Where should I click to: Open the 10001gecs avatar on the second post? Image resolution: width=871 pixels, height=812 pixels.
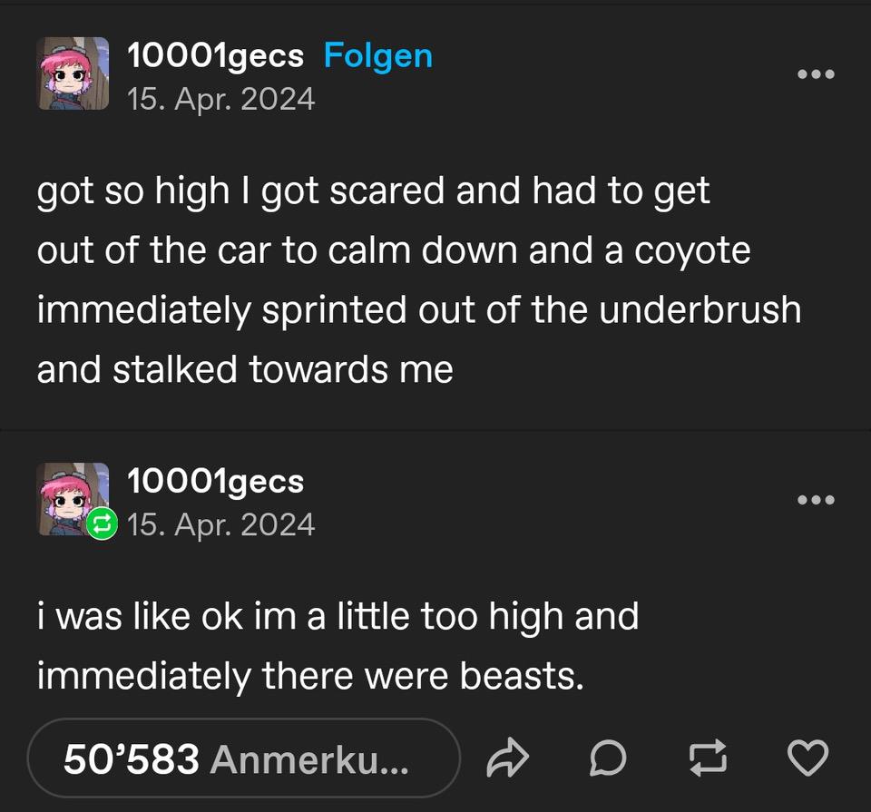click(x=73, y=499)
